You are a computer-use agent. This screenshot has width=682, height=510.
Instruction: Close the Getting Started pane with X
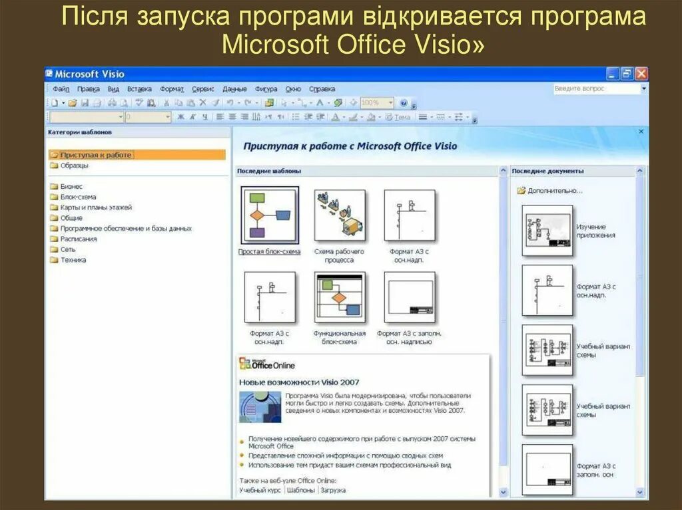coord(641,131)
